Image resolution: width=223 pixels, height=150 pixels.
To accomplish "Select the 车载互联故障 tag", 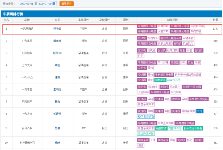I will [x=166, y=123].
